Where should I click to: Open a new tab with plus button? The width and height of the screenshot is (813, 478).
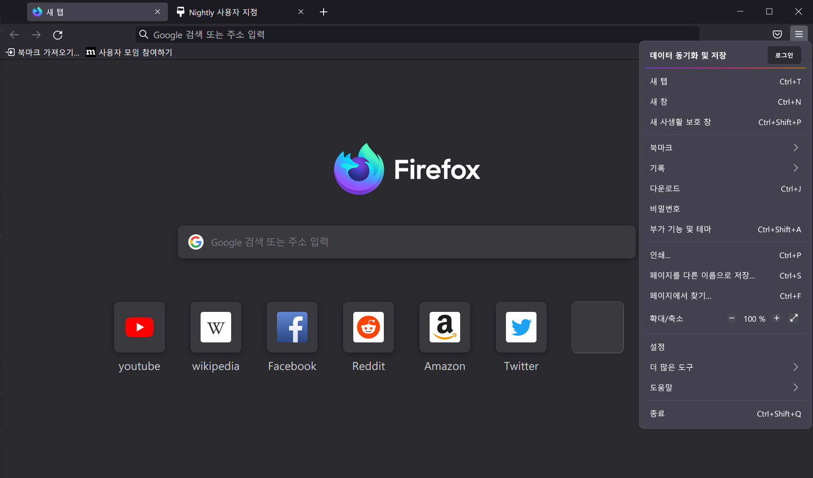click(x=324, y=12)
